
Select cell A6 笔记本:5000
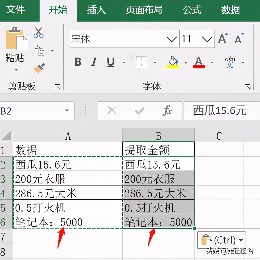pos(68,221)
